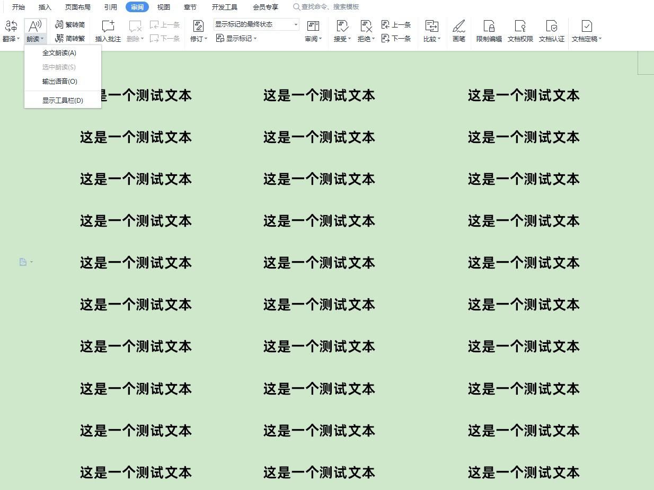Click the document margin page icon
This screenshot has width=654, height=490.
coord(23,262)
